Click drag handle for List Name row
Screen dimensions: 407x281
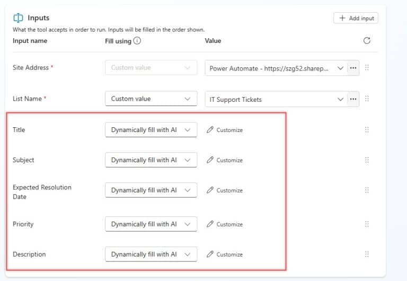point(367,99)
